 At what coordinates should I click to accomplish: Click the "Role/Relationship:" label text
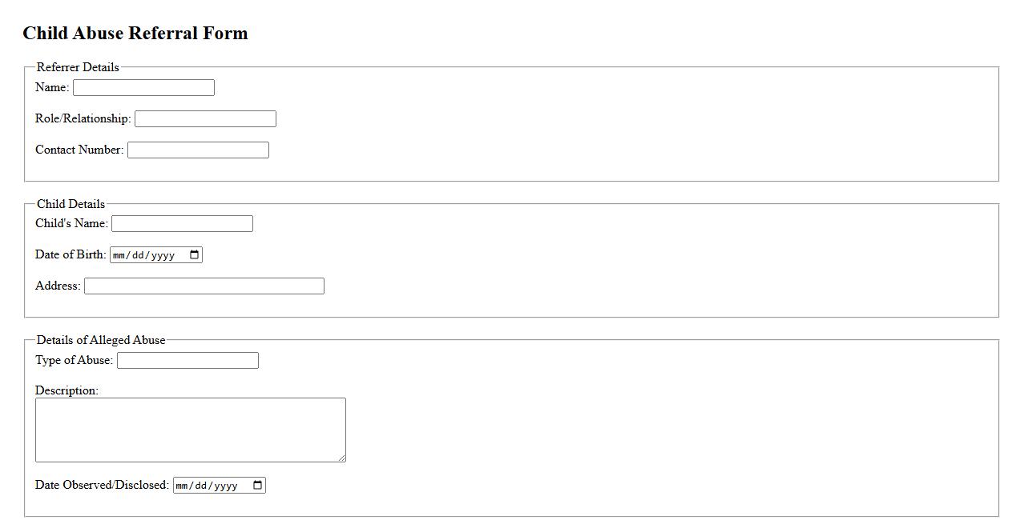83,118
